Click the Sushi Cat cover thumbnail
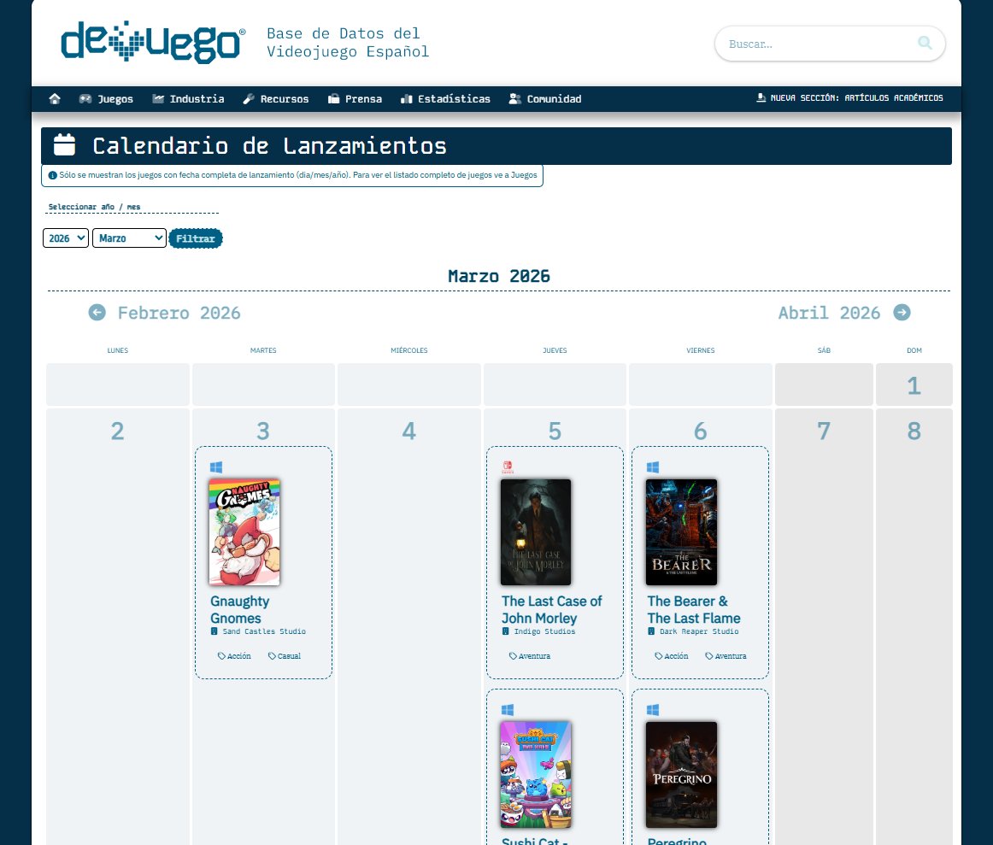Image resolution: width=993 pixels, height=845 pixels. 536,775
